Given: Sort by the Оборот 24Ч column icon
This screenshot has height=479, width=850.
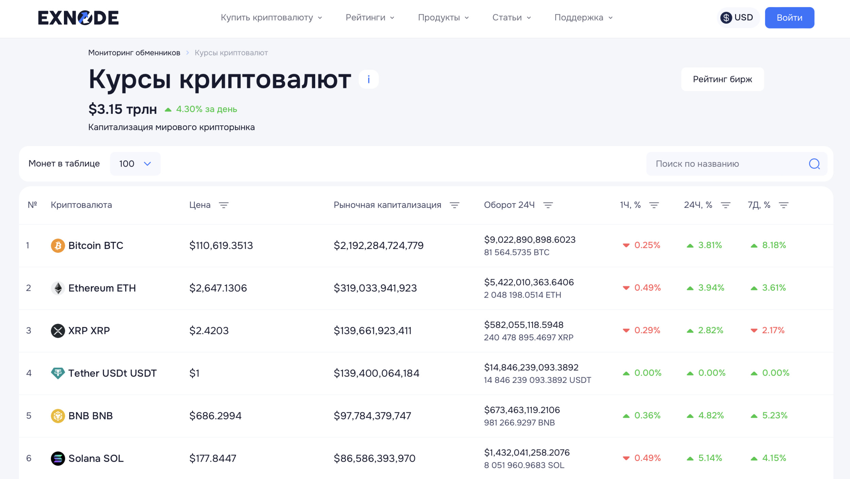Looking at the screenshot, I should tap(548, 205).
